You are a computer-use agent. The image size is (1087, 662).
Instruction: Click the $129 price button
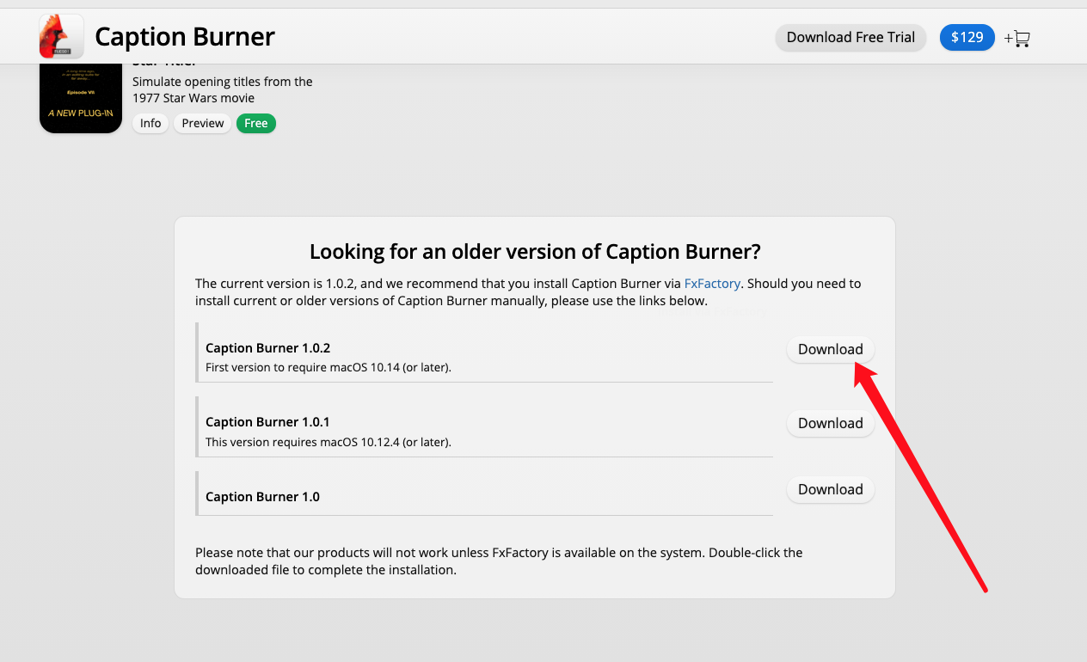click(x=967, y=37)
